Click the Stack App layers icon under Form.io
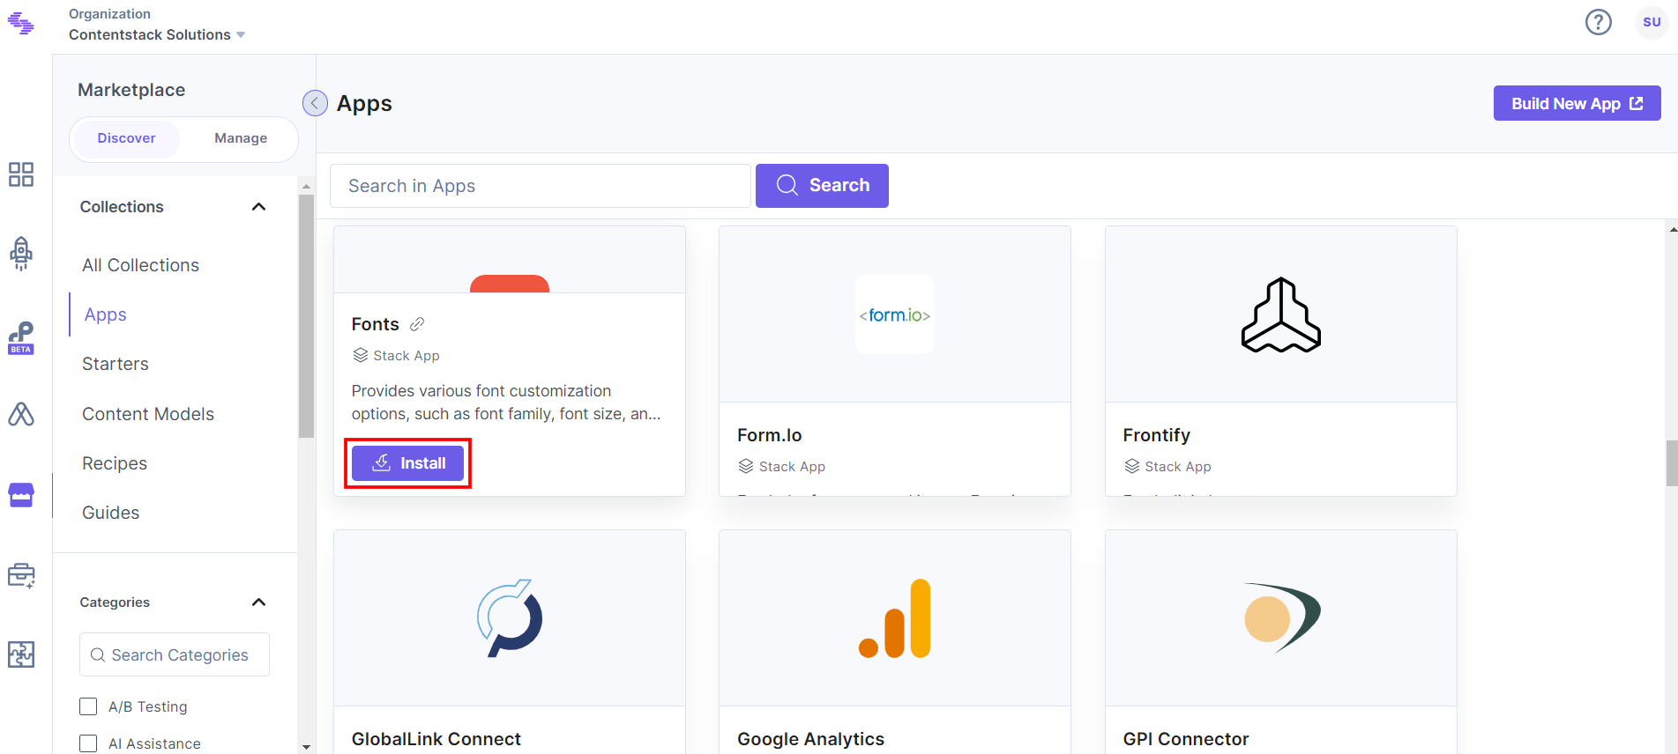The height and width of the screenshot is (754, 1678). (x=746, y=466)
